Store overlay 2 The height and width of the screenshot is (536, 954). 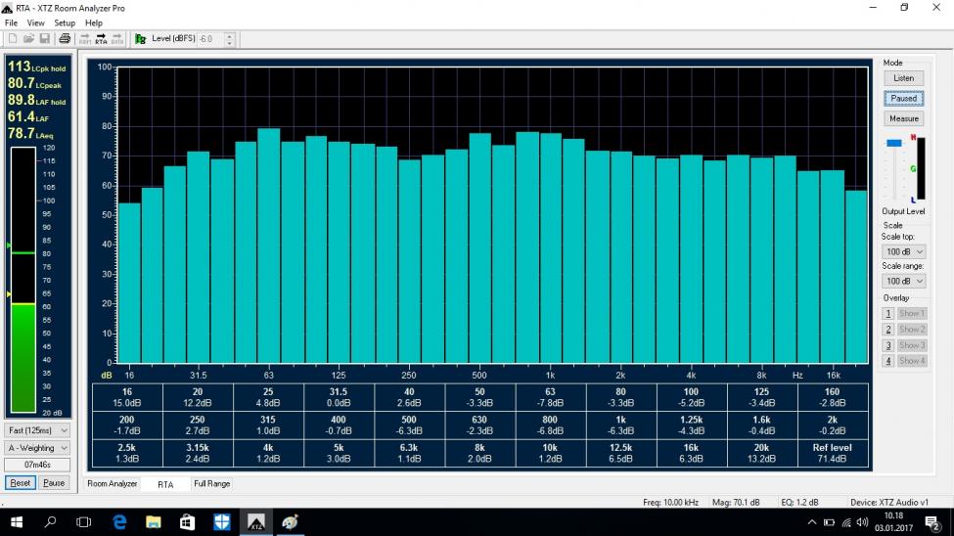click(887, 330)
